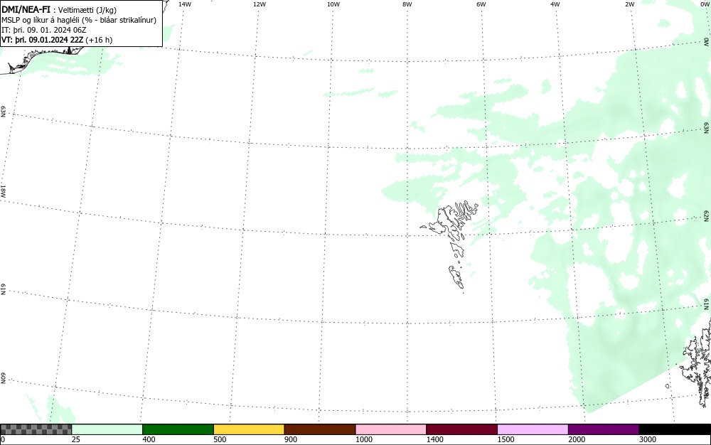Click the 0W longitude label
Screen dimensions: 711x445
(x=704, y=4)
